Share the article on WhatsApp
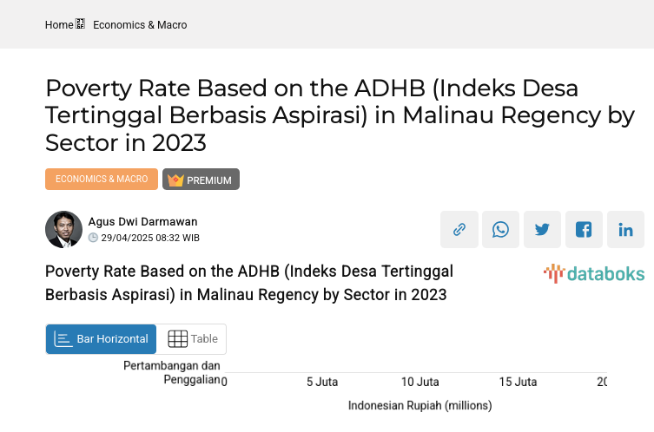The image size is (654, 432). pyautogui.click(x=500, y=229)
